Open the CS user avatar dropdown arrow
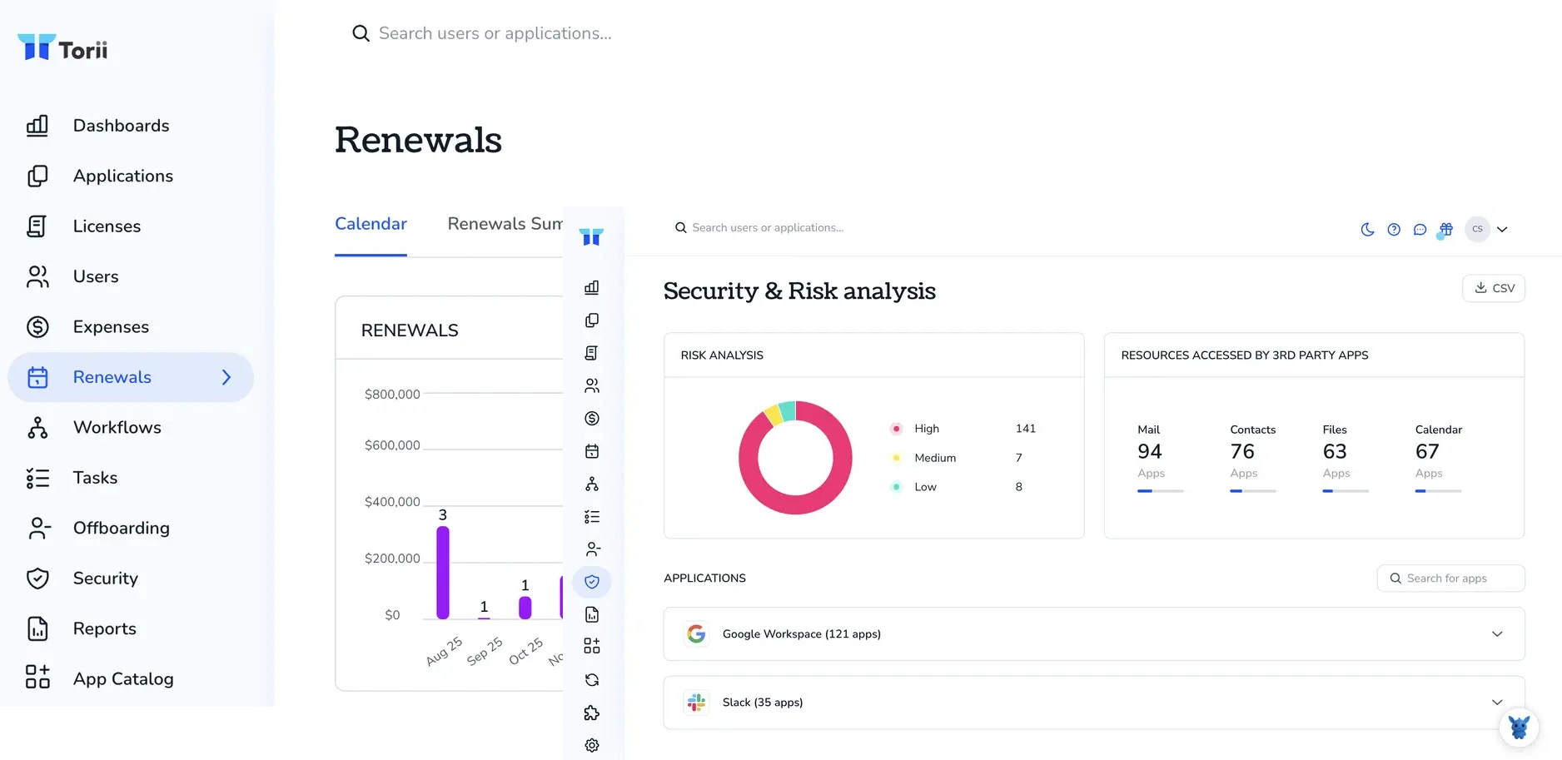Image resolution: width=1562 pixels, height=760 pixels. tap(1502, 230)
